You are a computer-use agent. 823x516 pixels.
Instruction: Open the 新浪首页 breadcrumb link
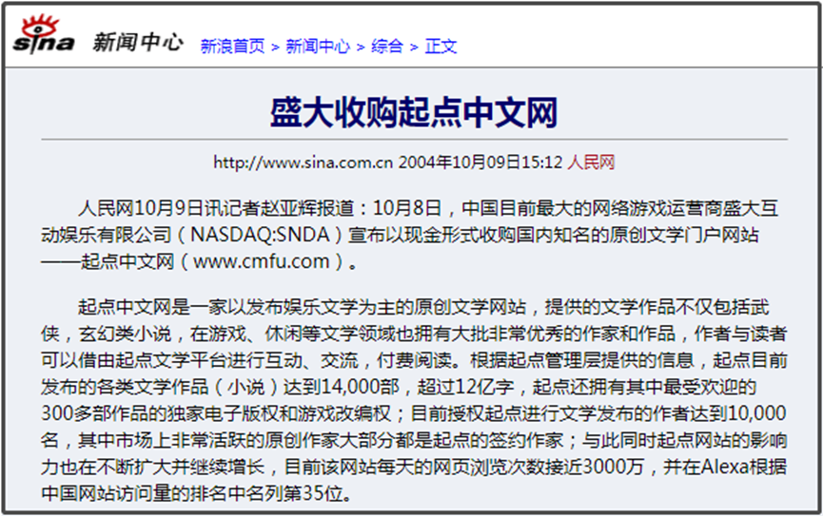pos(232,47)
